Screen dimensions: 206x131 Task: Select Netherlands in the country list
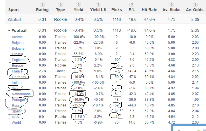[21, 94]
